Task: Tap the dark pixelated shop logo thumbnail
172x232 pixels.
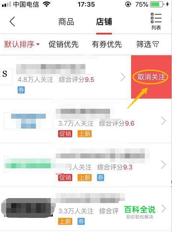Action: pos(27,208)
